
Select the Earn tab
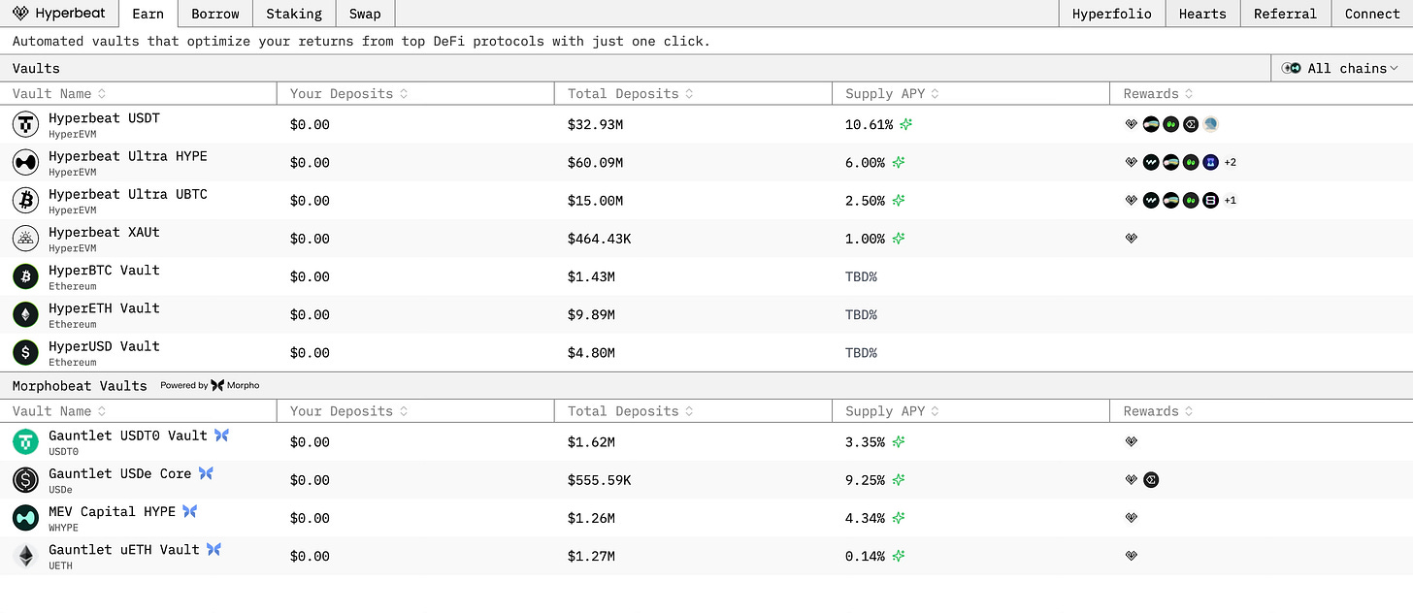tap(148, 14)
